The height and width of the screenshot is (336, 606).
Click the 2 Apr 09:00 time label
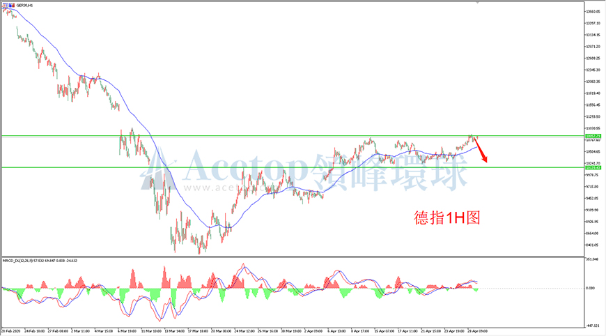[313, 331]
